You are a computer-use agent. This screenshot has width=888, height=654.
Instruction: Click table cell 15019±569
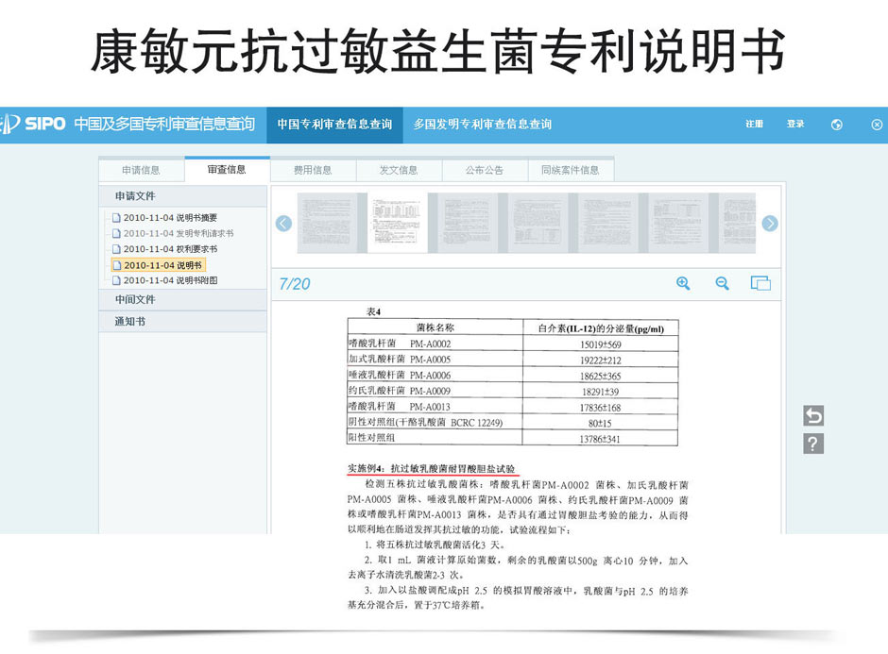tap(600, 344)
